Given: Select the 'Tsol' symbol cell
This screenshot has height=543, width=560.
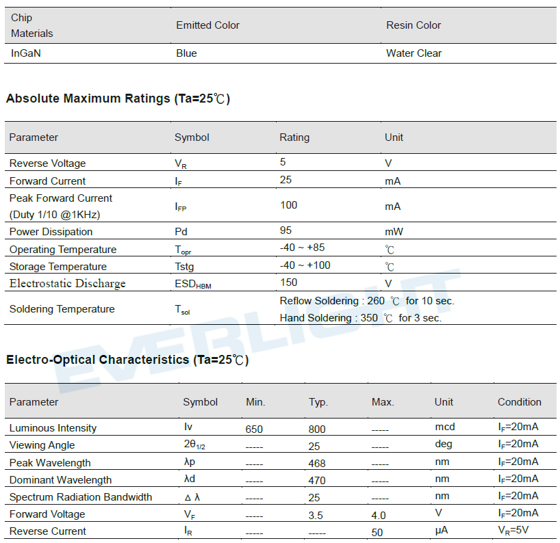Looking at the screenshot, I should tap(182, 309).
